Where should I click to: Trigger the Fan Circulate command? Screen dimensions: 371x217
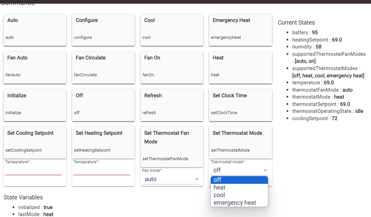point(103,68)
